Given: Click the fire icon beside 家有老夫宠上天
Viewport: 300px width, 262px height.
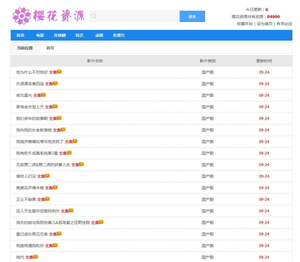Looking at the screenshot, I should pyautogui.click(x=56, y=106).
